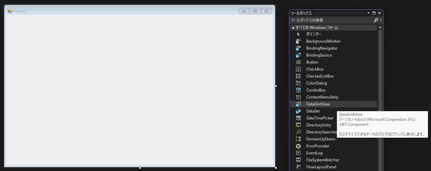Image resolution: width=431 pixels, height=171 pixels.
Task: Click the ツールボックス panel title
Action: point(301,13)
